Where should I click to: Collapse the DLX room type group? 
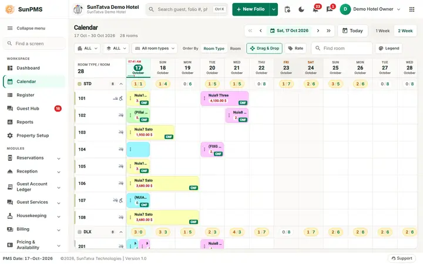(x=121, y=232)
